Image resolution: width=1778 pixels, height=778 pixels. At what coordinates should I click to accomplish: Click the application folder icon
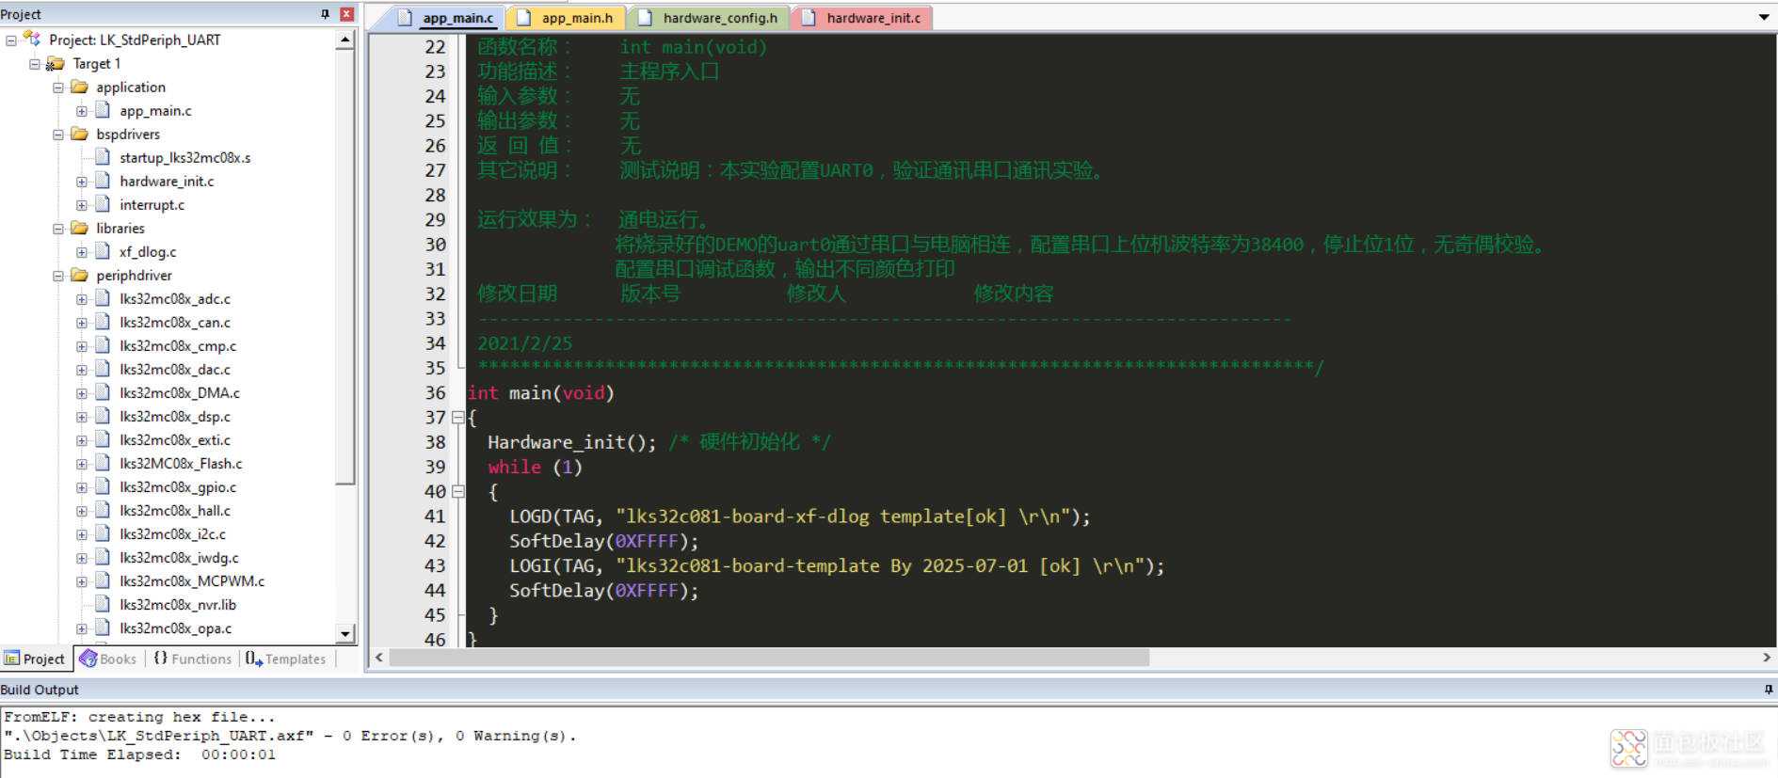pyautogui.click(x=80, y=87)
